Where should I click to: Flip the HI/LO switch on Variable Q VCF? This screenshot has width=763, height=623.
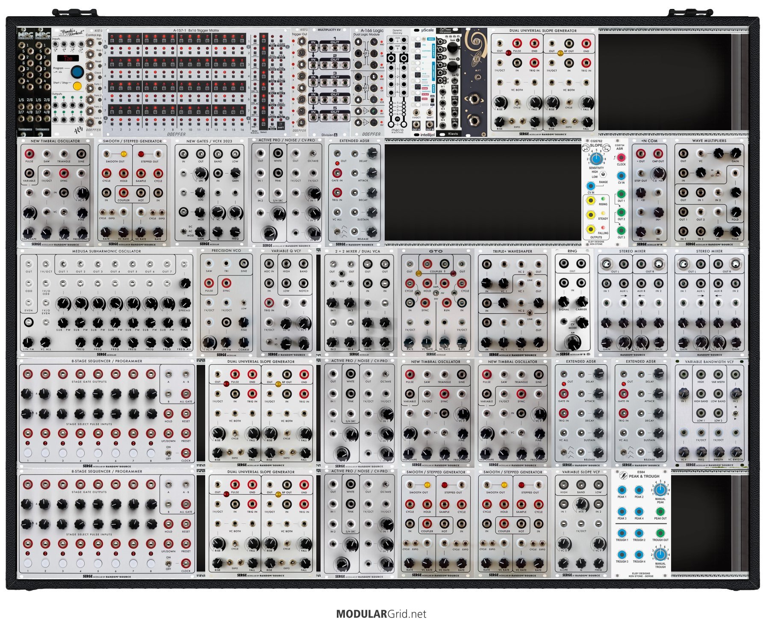click(269, 341)
